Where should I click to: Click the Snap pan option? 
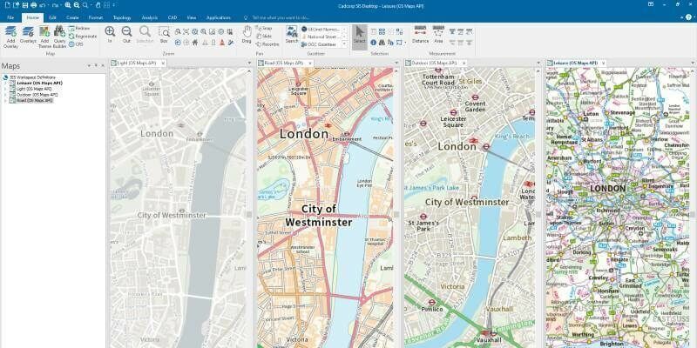[264, 28]
